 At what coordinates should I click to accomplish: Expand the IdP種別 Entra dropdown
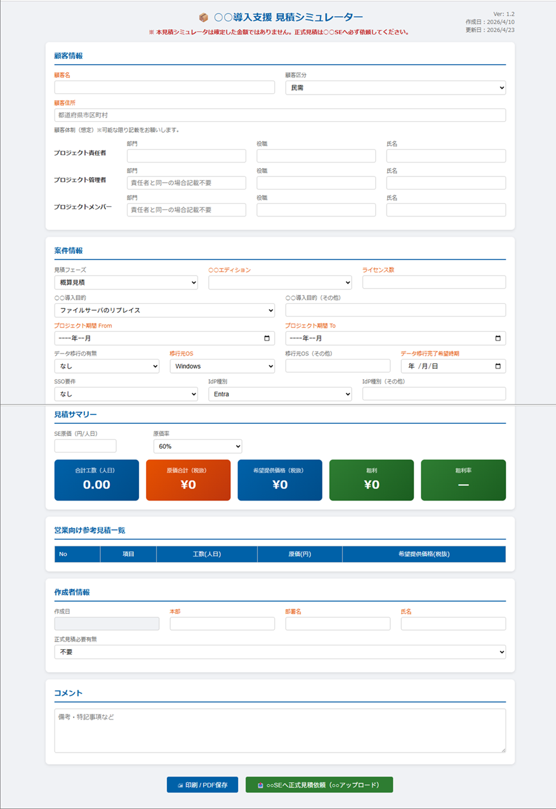(x=280, y=394)
